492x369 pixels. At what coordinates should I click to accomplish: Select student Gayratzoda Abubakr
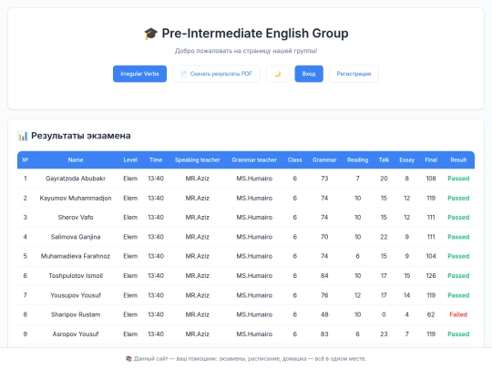[76, 179]
